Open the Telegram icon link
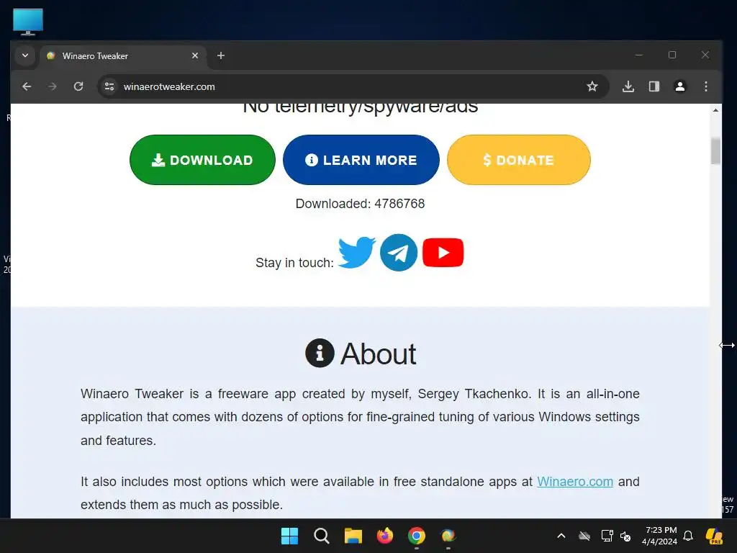This screenshot has width=737, height=553. 399,253
